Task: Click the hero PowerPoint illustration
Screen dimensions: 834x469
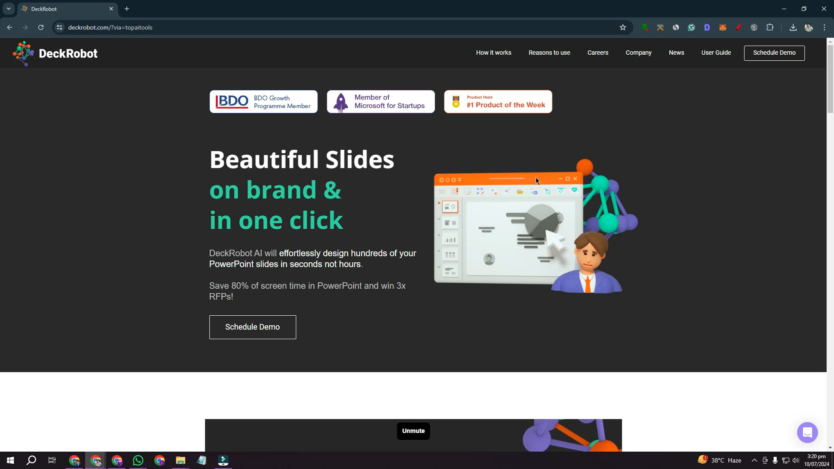Action: (535, 227)
